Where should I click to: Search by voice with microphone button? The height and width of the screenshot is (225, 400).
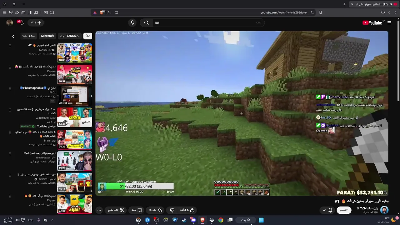click(132, 22)
